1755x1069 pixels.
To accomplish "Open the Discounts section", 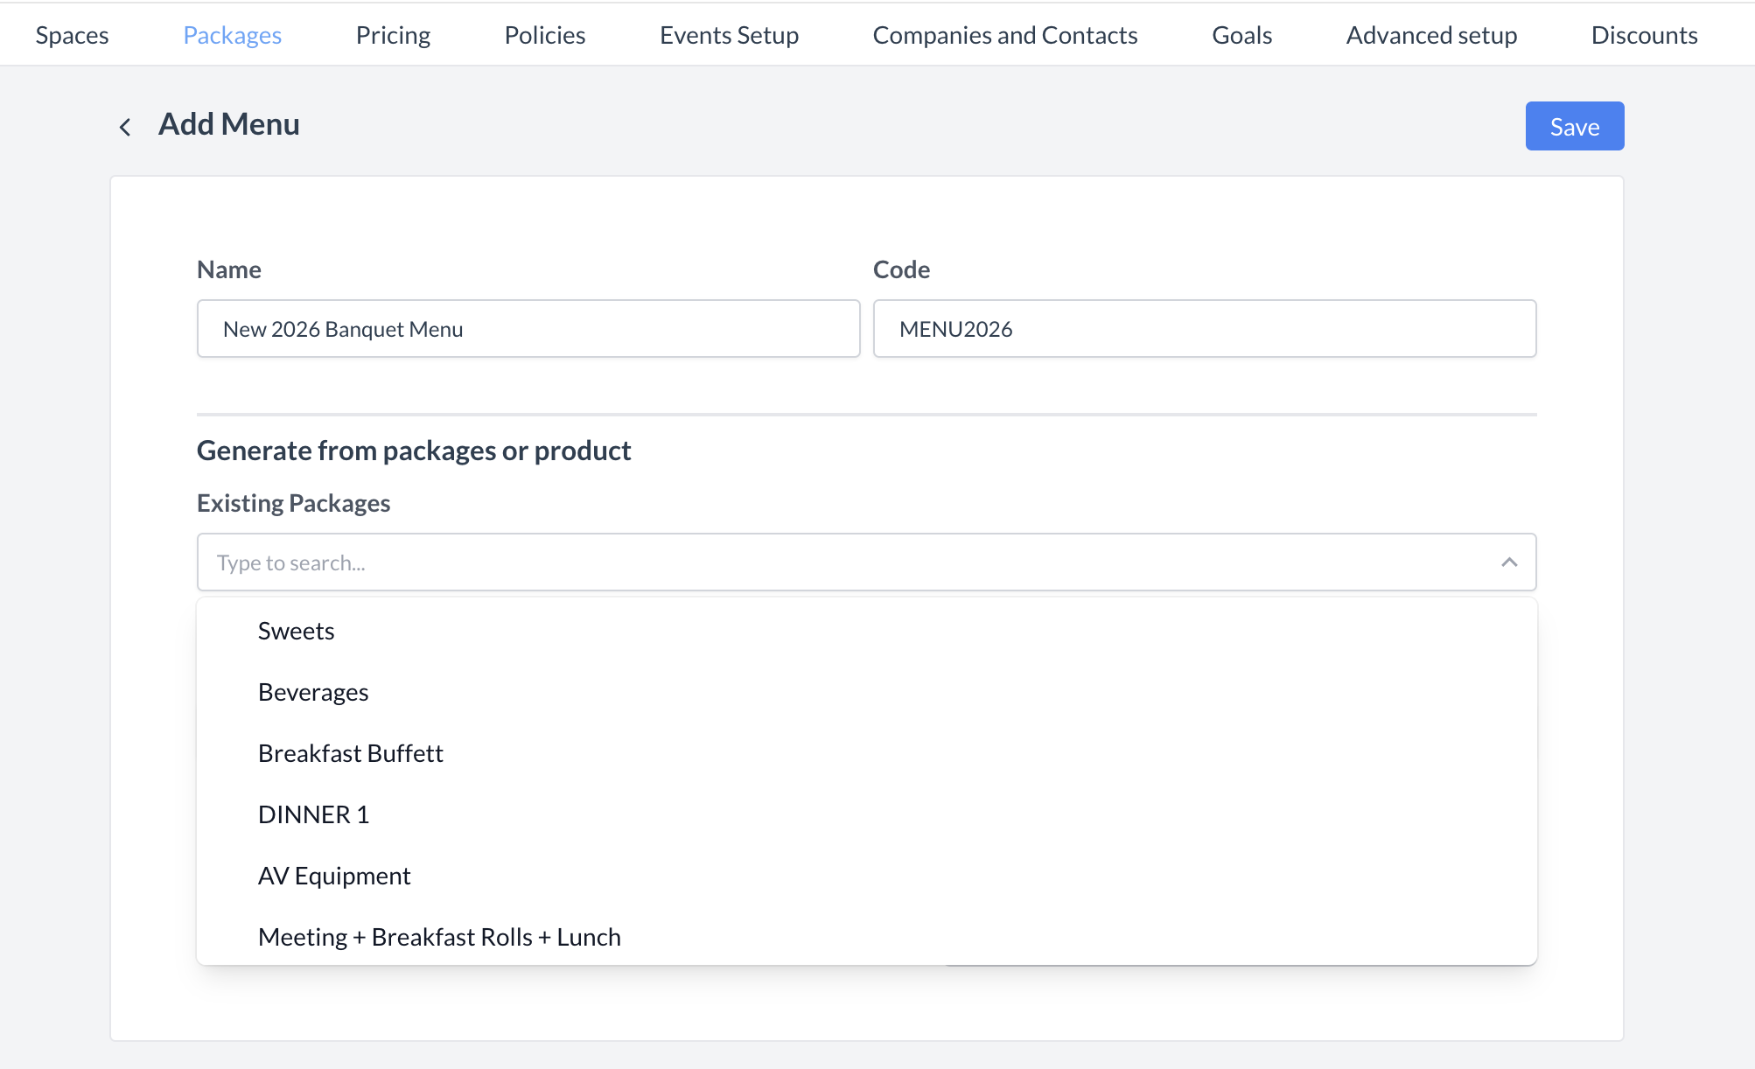I will pos(1644,35).
